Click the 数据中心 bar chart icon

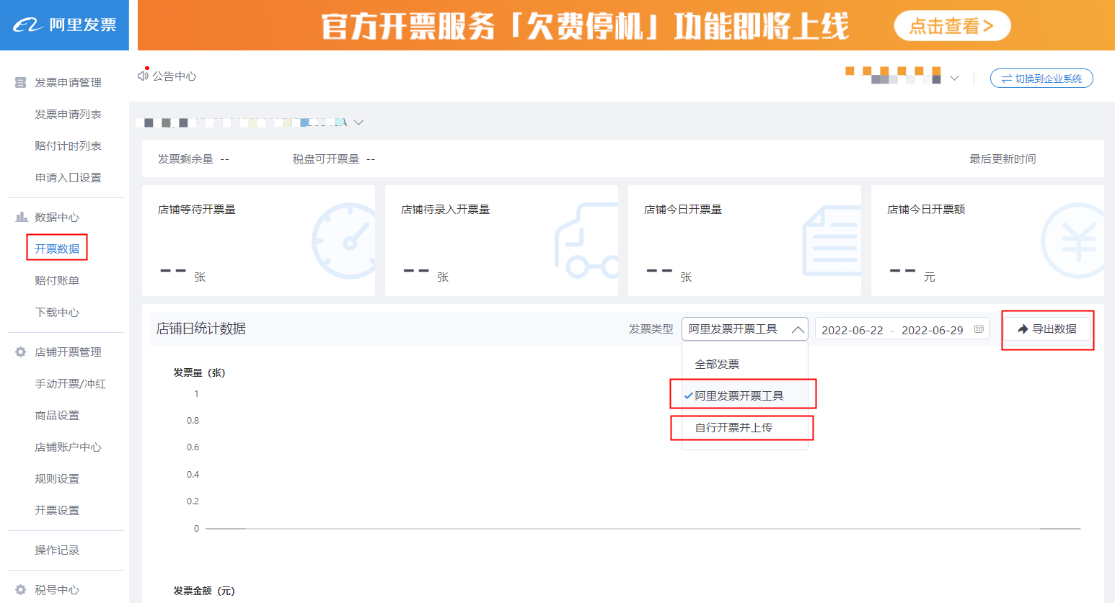22,217
